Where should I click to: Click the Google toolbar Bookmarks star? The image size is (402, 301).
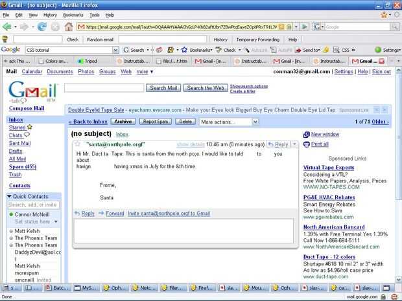click(184, 50)
